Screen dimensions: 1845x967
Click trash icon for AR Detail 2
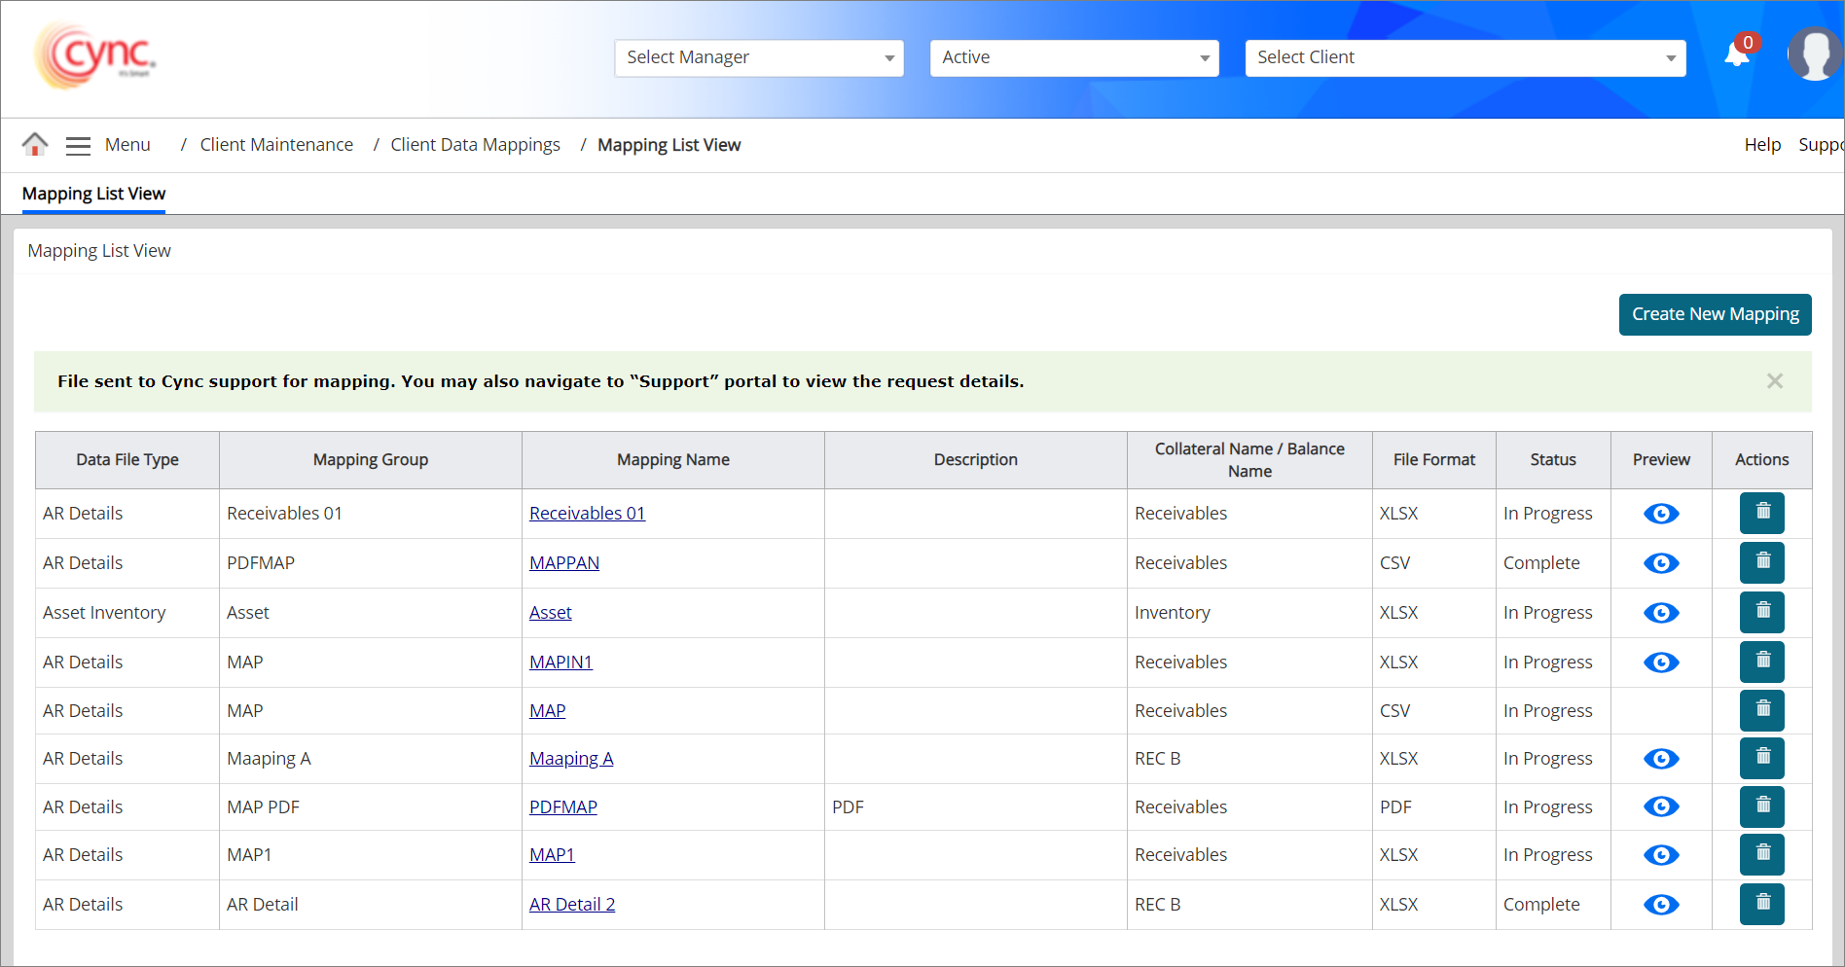click(1761, 904)
